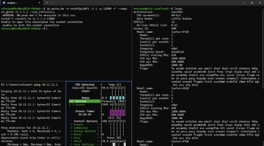Screen dimensions: 264x146
Task: Click the 'Little Endian' byte order value
Action: click(181, 19)
